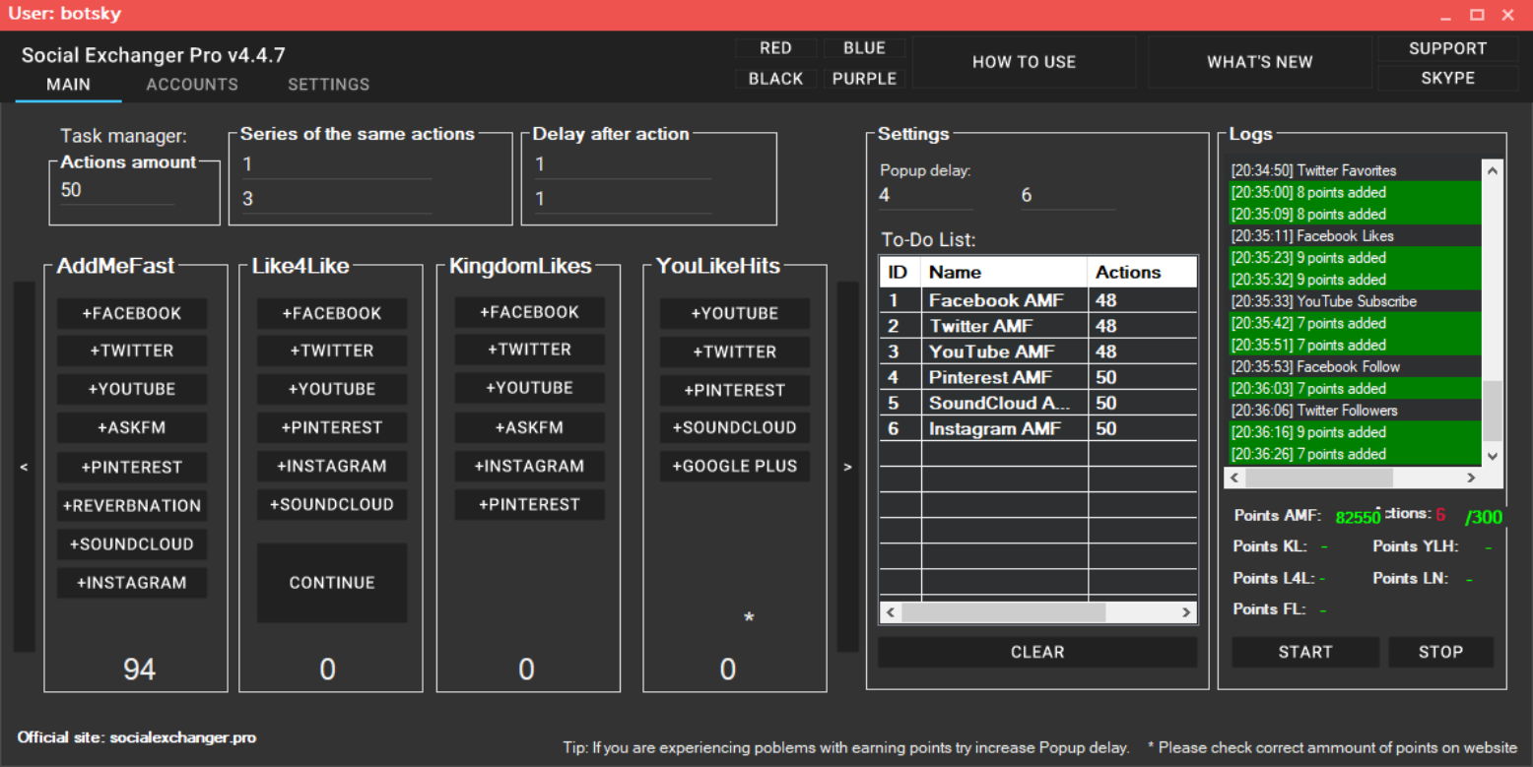Add Facebook task under Like4Like
The width and height of the screenshot is (1533, 767).
332,314
